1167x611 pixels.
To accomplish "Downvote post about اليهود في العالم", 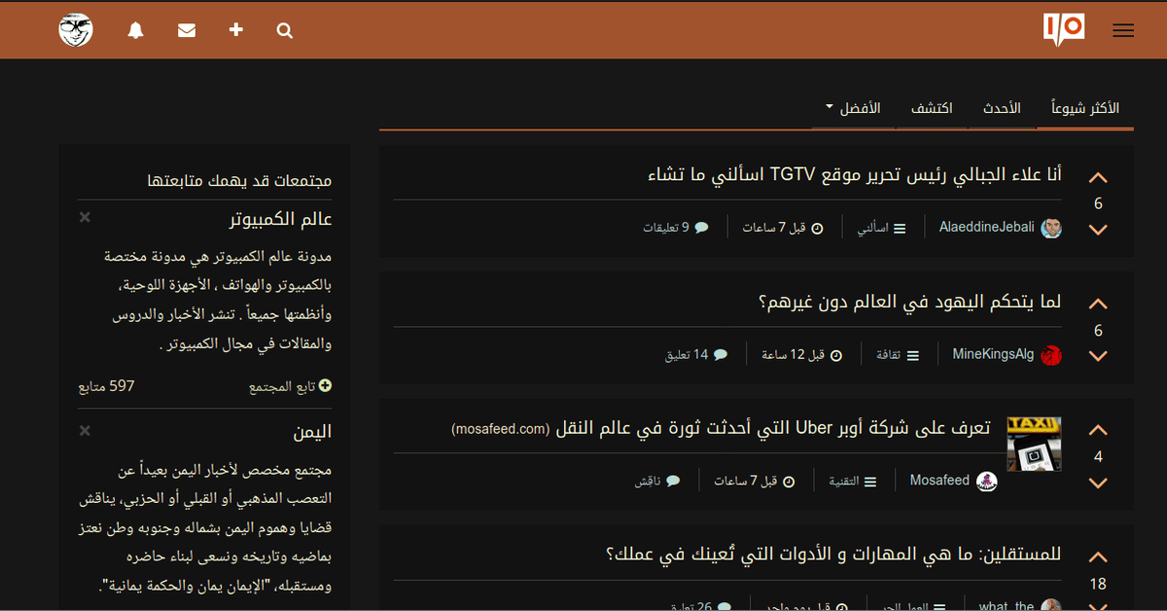I will (x=1098, y=356).
